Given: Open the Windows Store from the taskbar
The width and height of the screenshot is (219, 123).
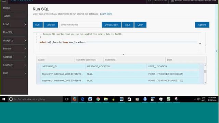Looking at the screenshot, I should pyautogui.click(x=129, y=99).
